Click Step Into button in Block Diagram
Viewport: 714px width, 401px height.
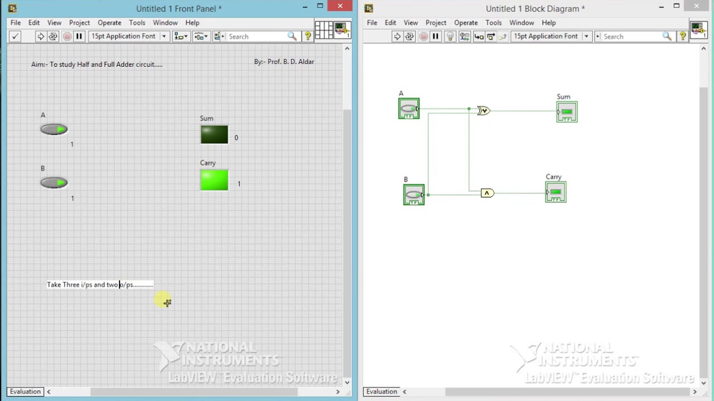click(479, 36)
